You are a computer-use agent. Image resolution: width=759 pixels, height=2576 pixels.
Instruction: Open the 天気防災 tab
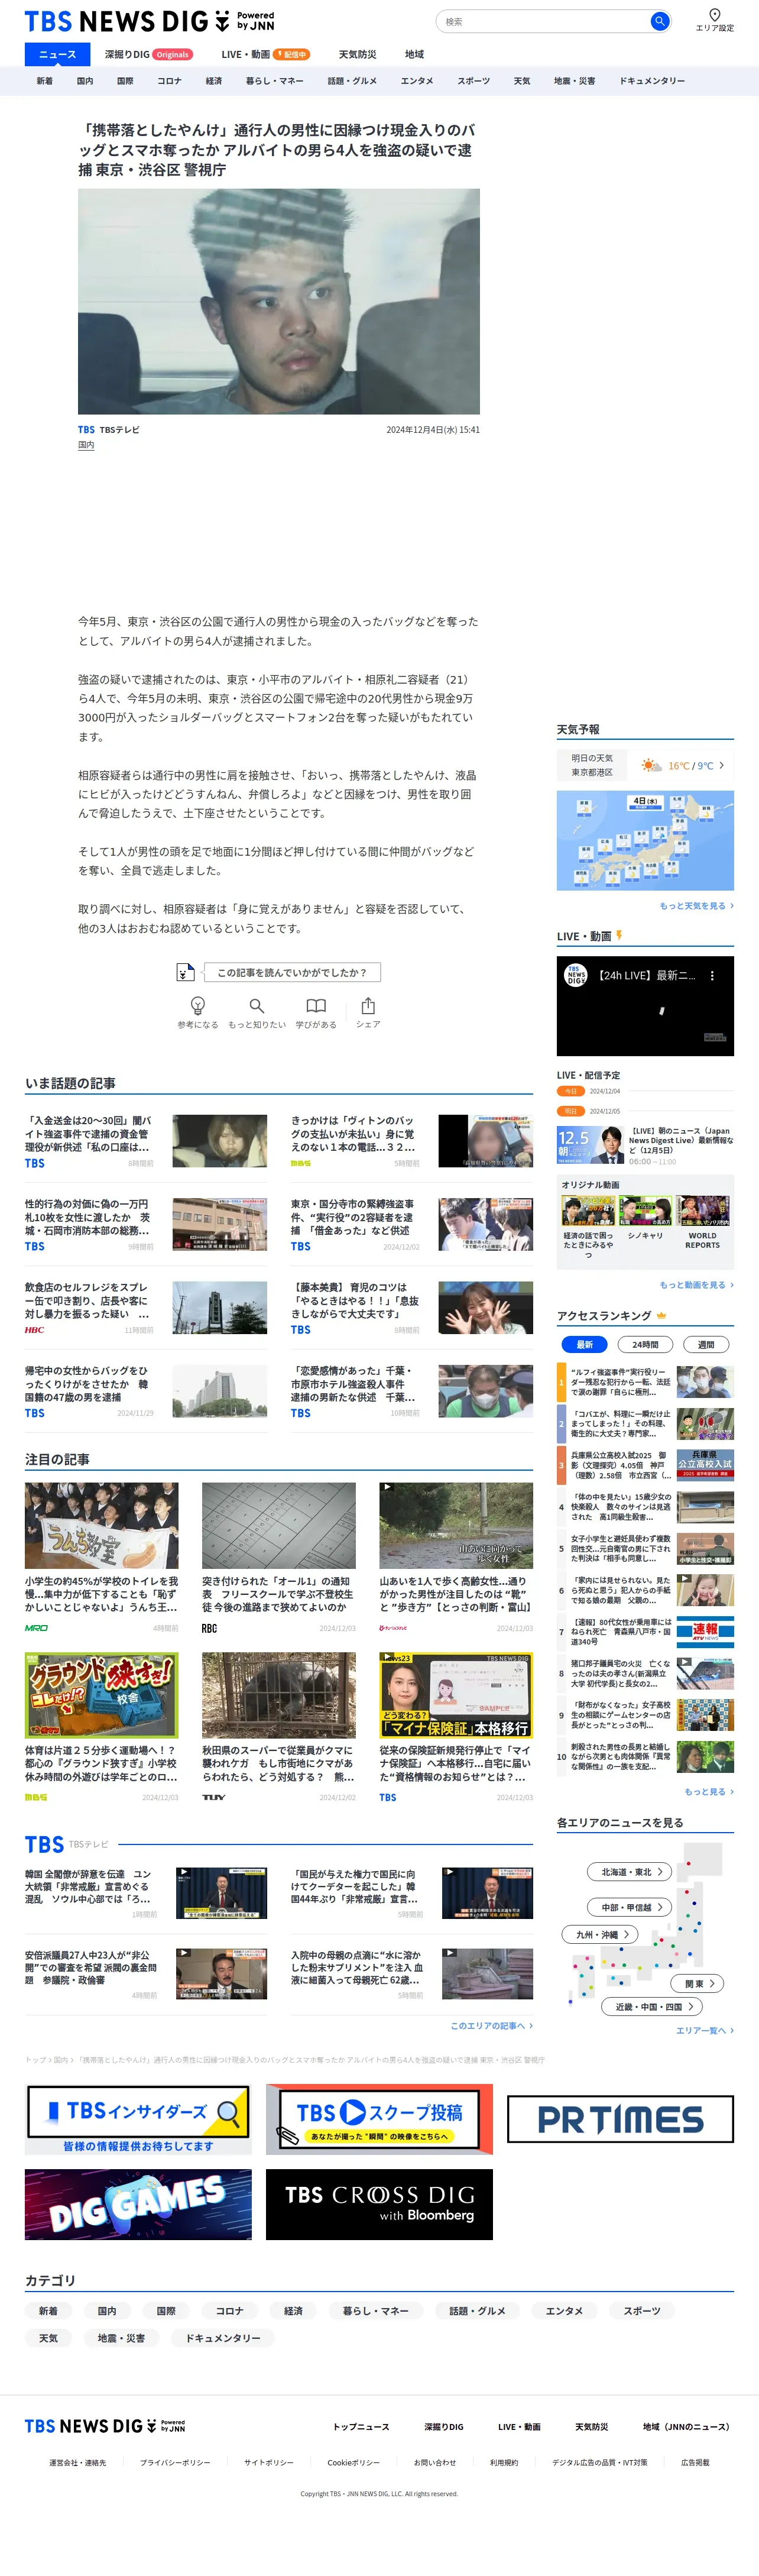(x=357, y=55)
